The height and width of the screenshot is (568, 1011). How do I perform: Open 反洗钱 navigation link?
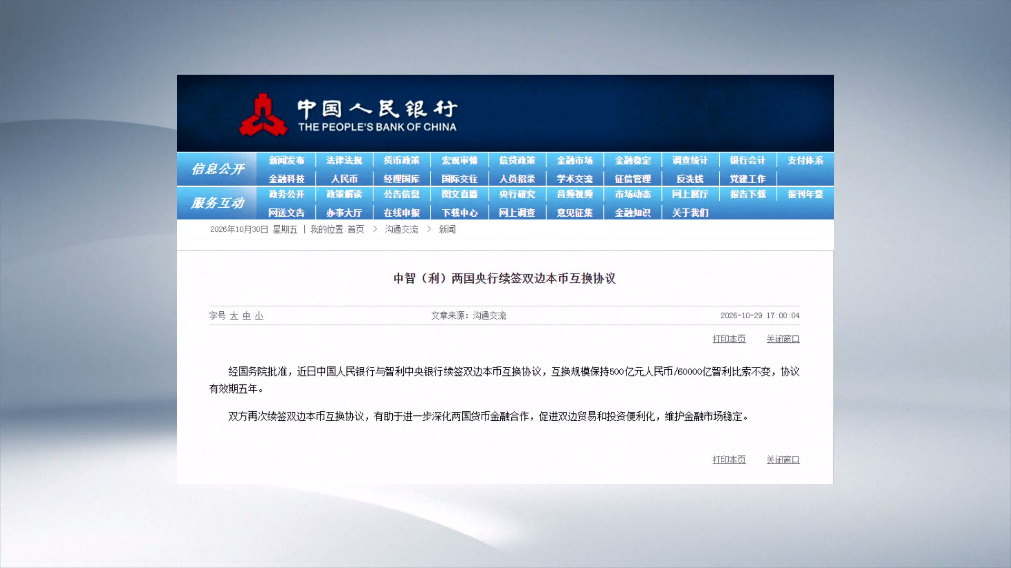(x=690, y=179)
